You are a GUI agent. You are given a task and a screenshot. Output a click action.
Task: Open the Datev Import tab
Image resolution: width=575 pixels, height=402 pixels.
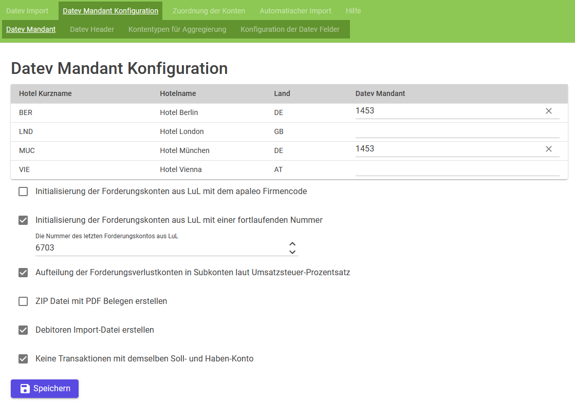pos(27,11)
